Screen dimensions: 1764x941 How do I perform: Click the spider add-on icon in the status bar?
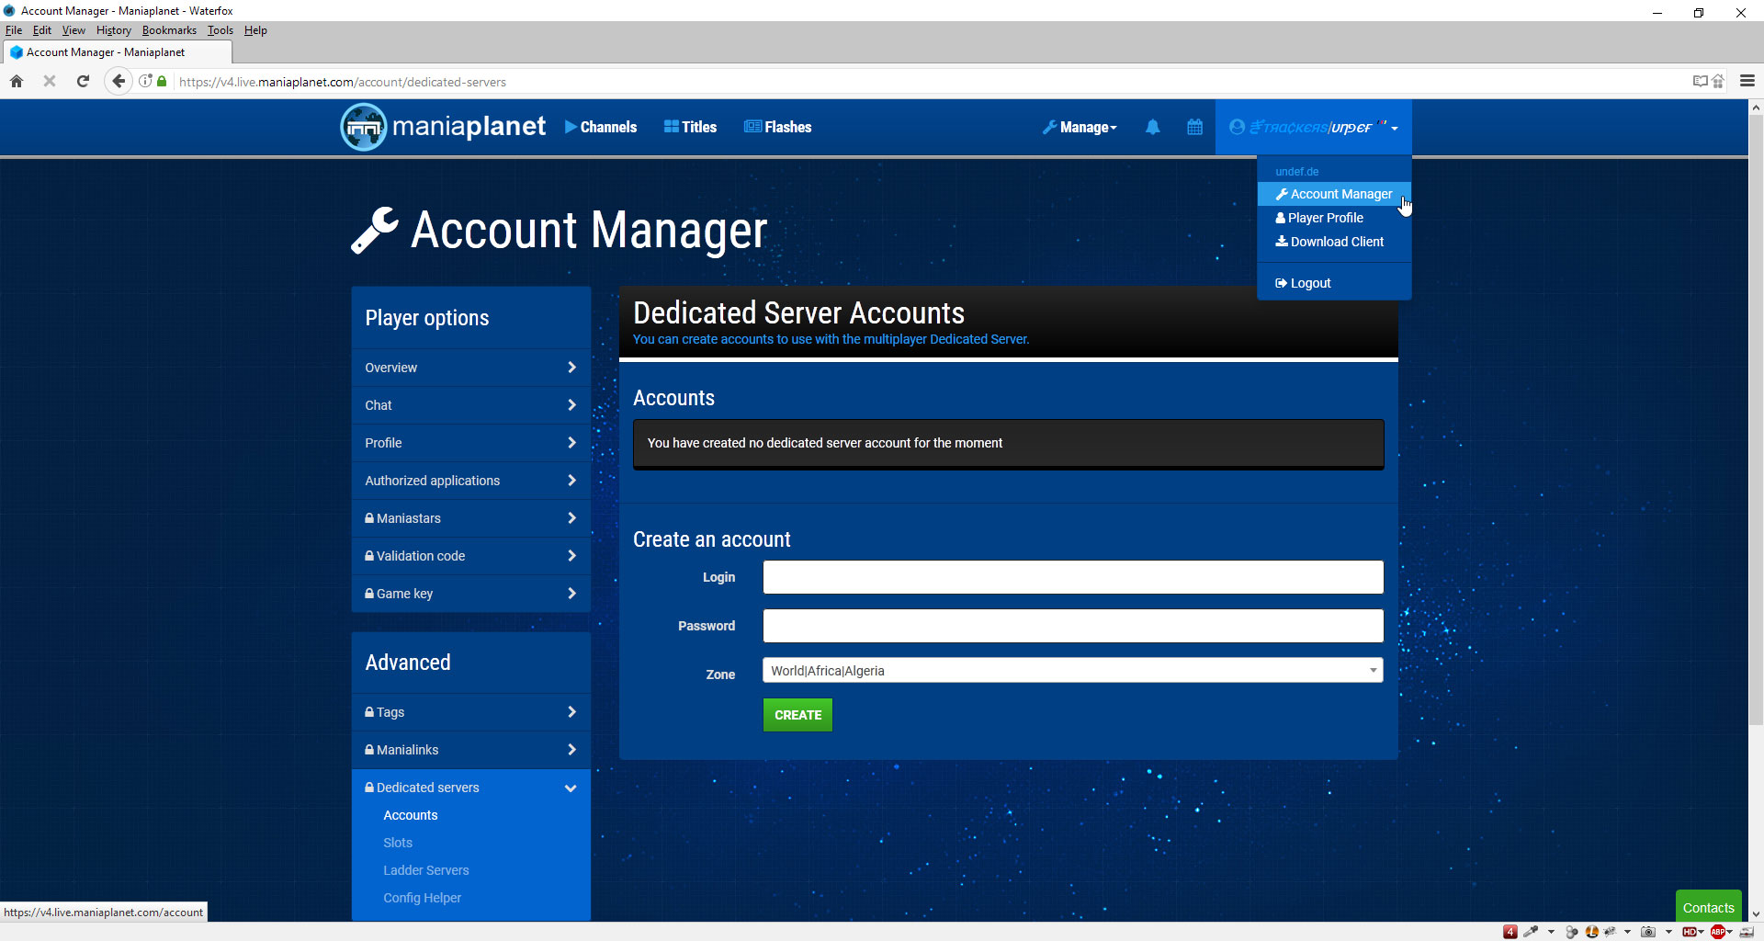coord(1610,932)
